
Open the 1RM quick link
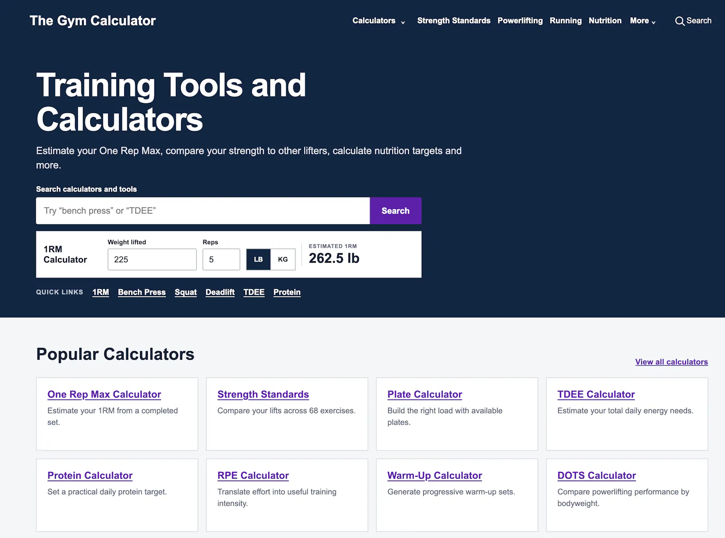pos(101,292)
